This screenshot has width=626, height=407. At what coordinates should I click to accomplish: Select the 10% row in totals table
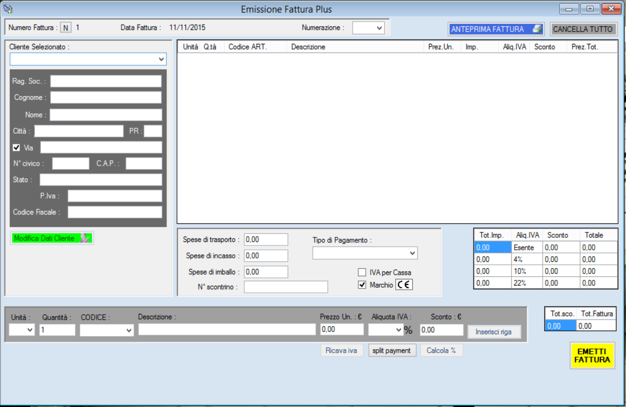545,271
